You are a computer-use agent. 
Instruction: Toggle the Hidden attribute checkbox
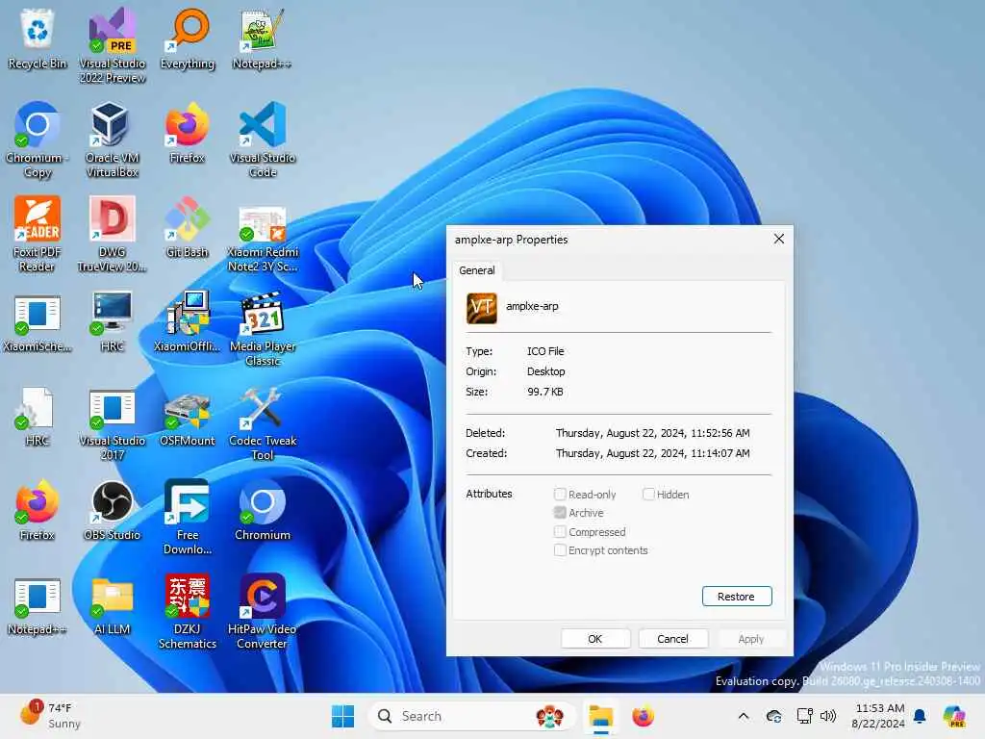pos(648,495)
